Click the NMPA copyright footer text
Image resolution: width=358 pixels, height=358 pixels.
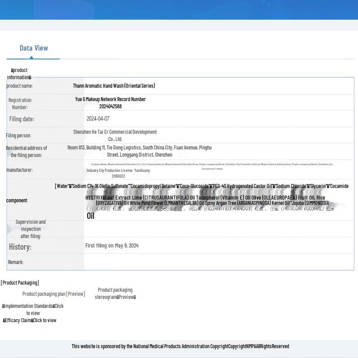(x=180, y=346)
